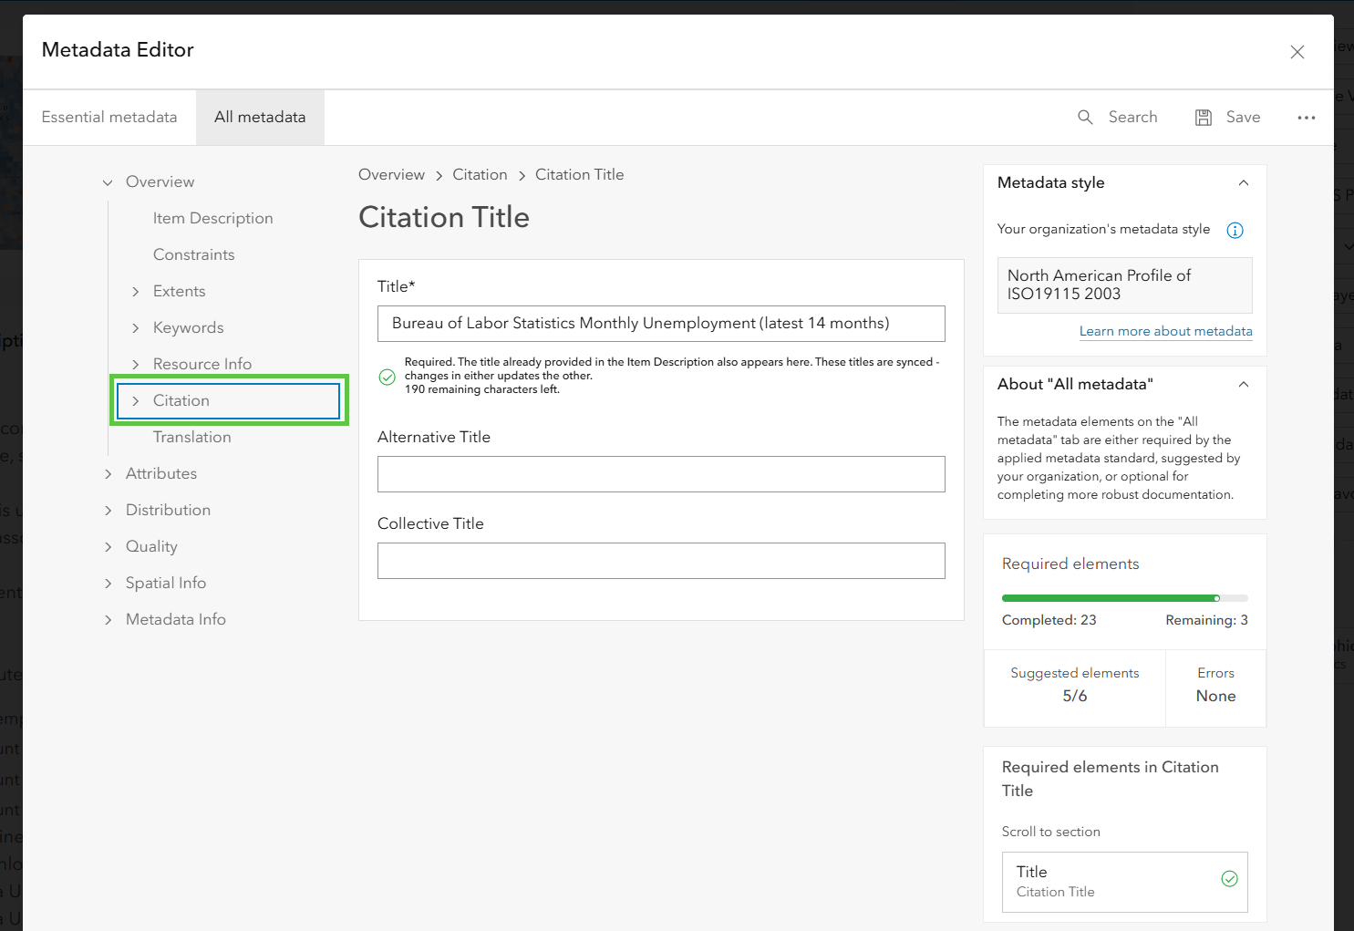Viewport: 1354px width, 931px height.
Task: Collapse the Metadata style panel
Action: pos(1243,183)
